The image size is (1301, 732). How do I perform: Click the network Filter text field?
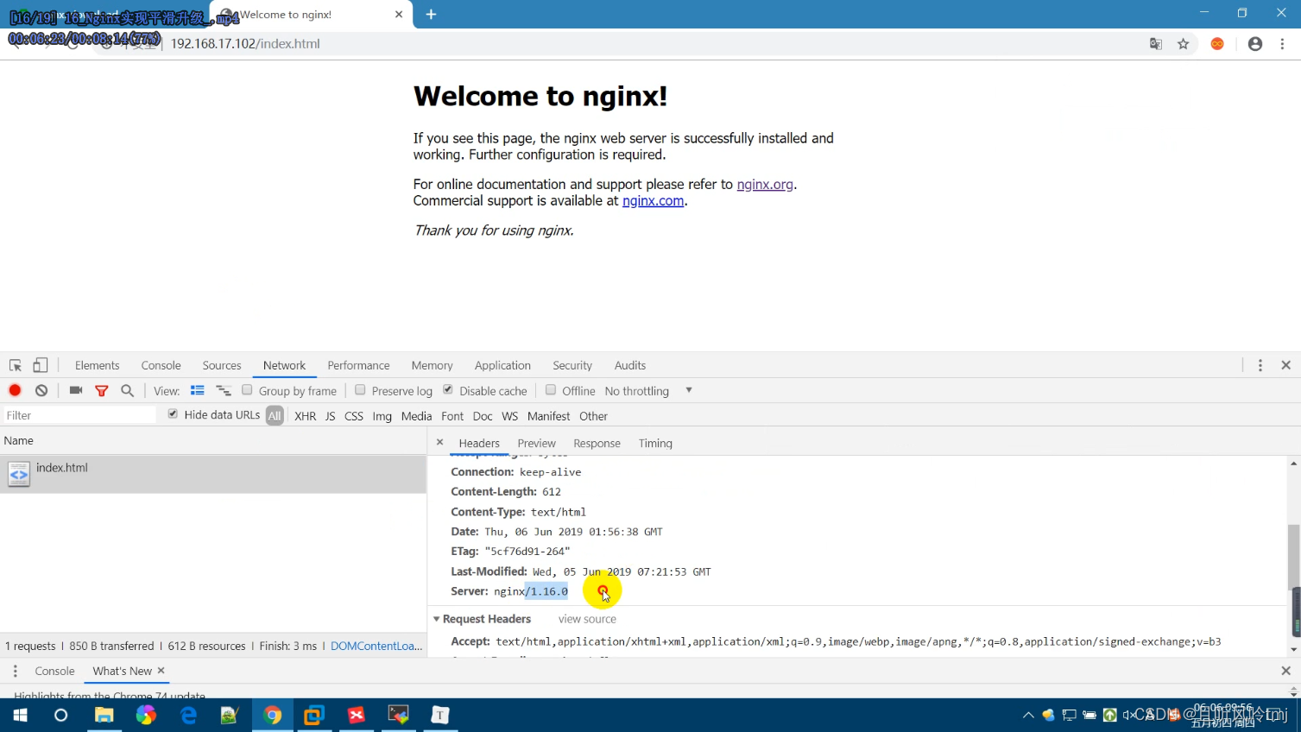[x=79, y=415]
